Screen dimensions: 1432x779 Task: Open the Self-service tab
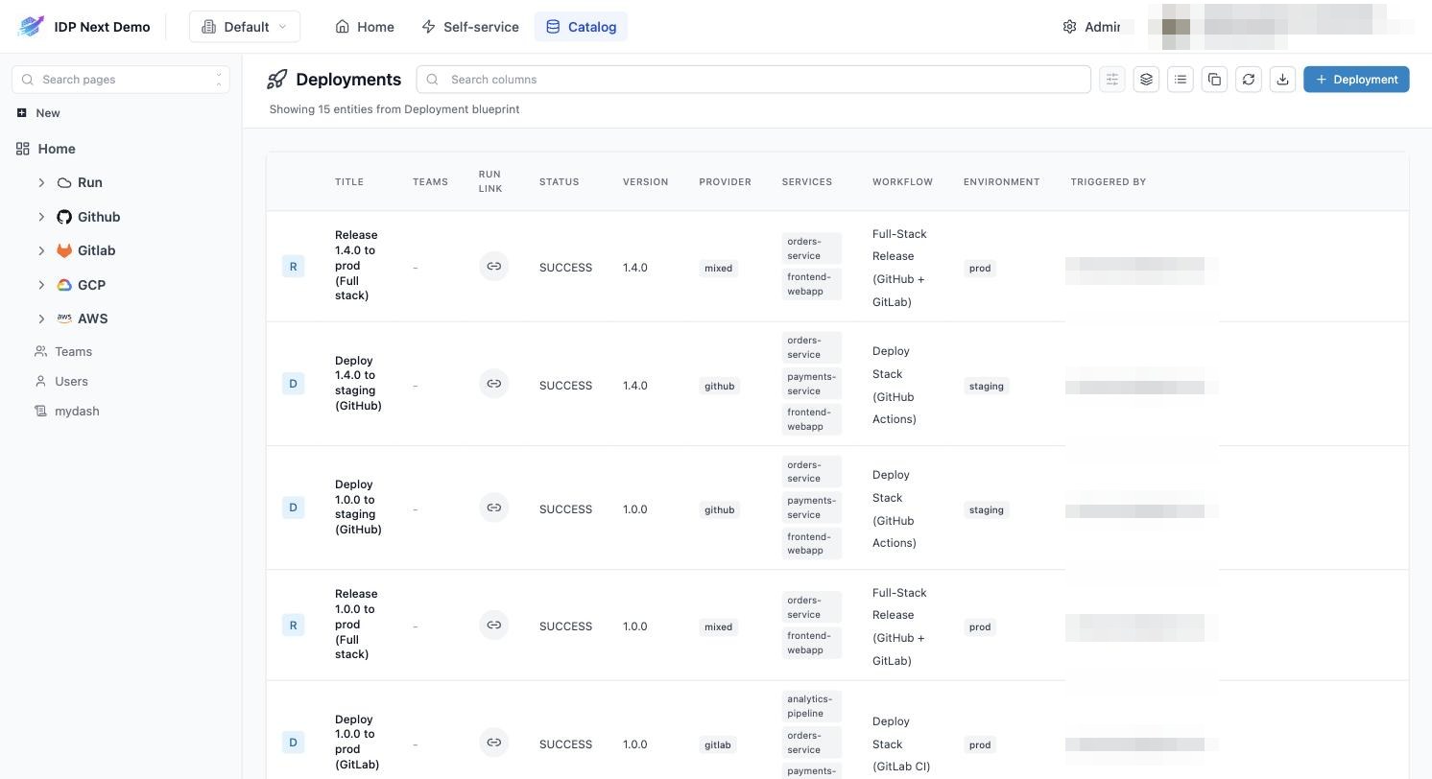point(470,27)
